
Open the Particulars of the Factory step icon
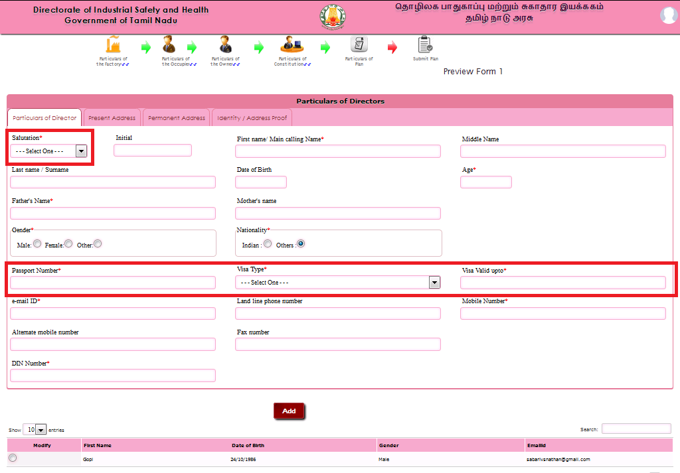click(113, 44)
